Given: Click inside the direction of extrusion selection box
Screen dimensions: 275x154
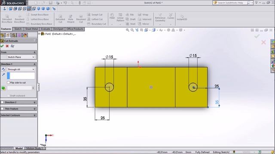Looking at the screenshot, I should pos(21,76).
